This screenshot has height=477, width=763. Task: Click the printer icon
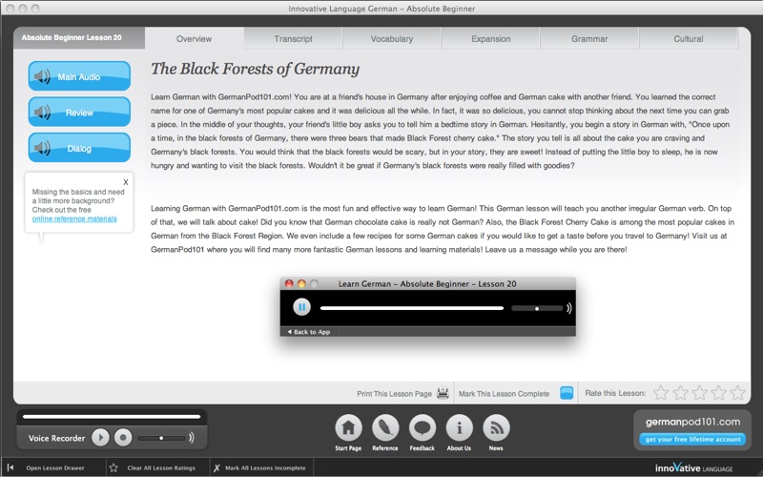point(443,393)
